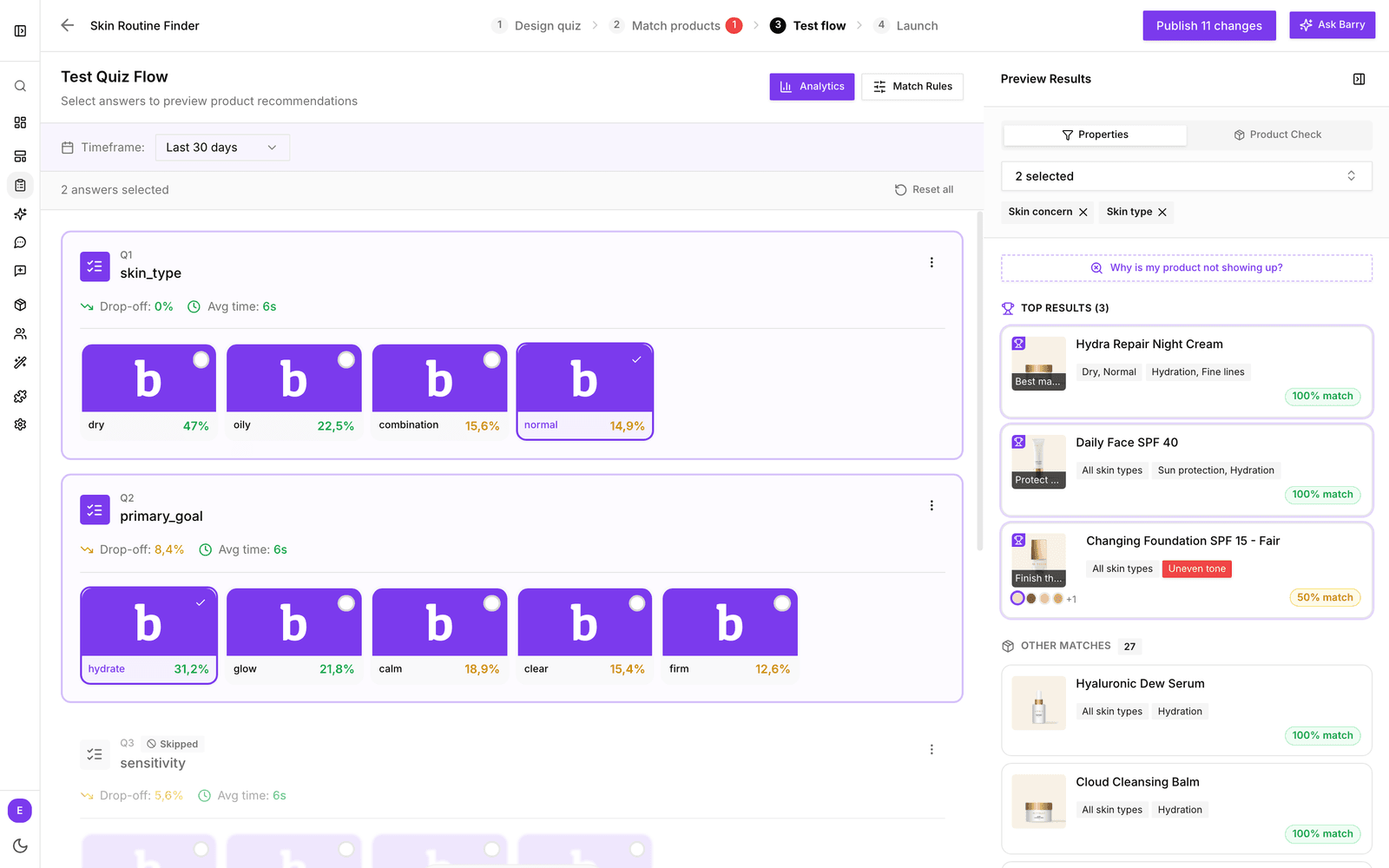Open the feedback message-plus sidebar icon
This screenshot has width=1389, height=868.
[x=20, y=271]
